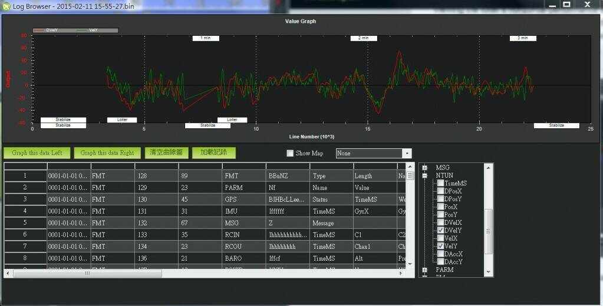Image resolution: width=603 pixels, height=306 pixels.
Task: Click the tree scroll-up arrow
Action: pyautogui.click(x=487, y=168)
